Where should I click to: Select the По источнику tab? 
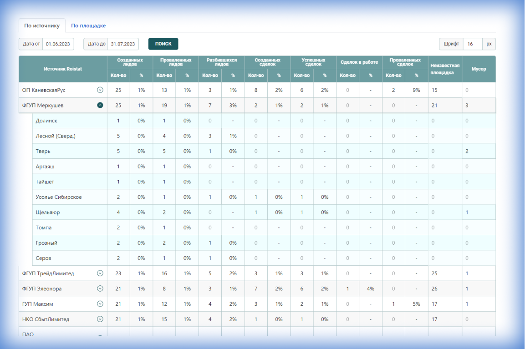42,26
